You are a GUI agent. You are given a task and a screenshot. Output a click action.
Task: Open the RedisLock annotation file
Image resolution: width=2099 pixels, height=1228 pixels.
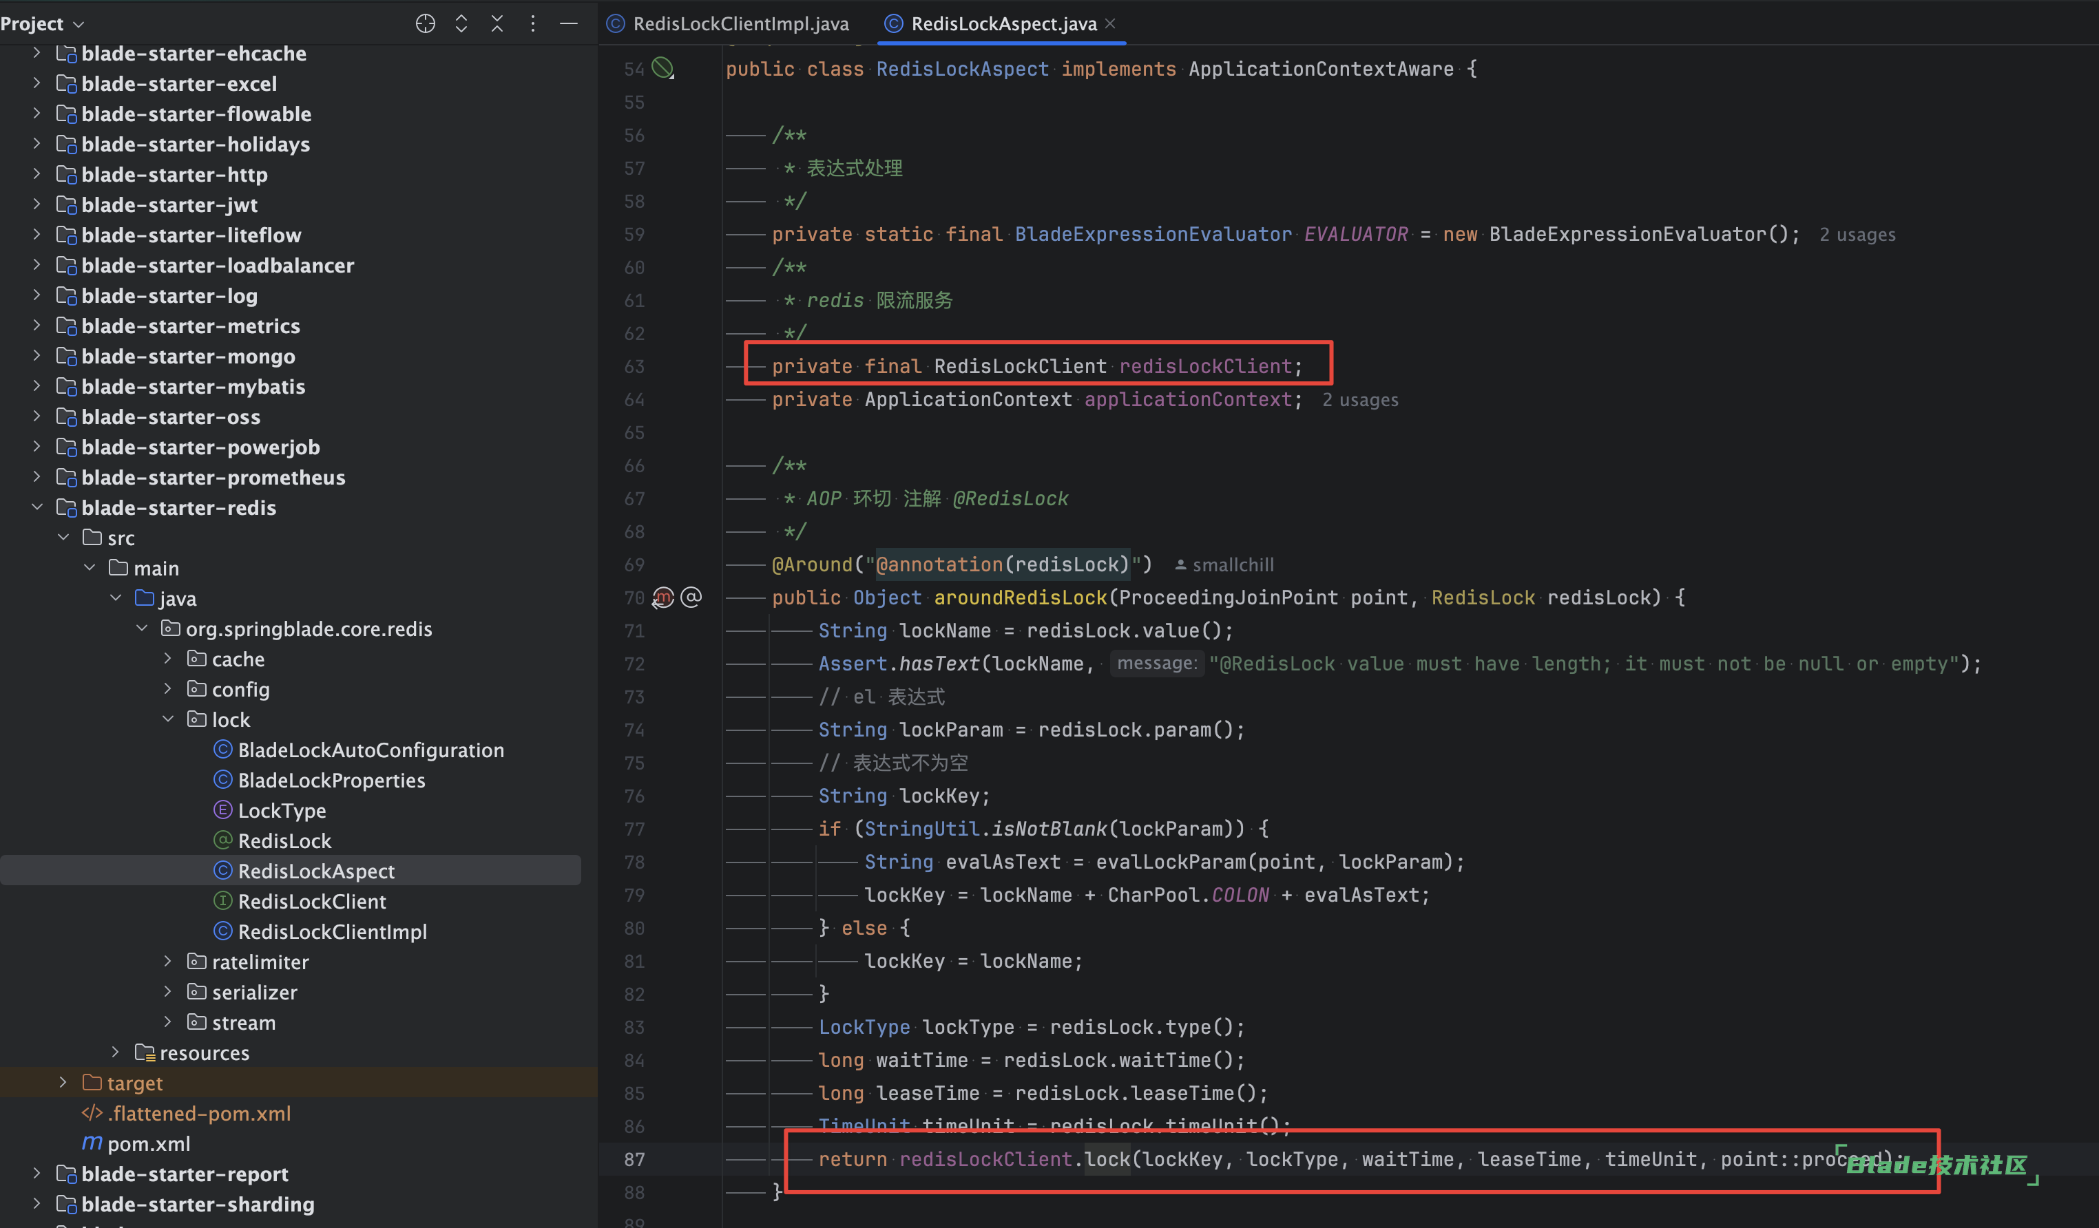click(x=284, y=840)
